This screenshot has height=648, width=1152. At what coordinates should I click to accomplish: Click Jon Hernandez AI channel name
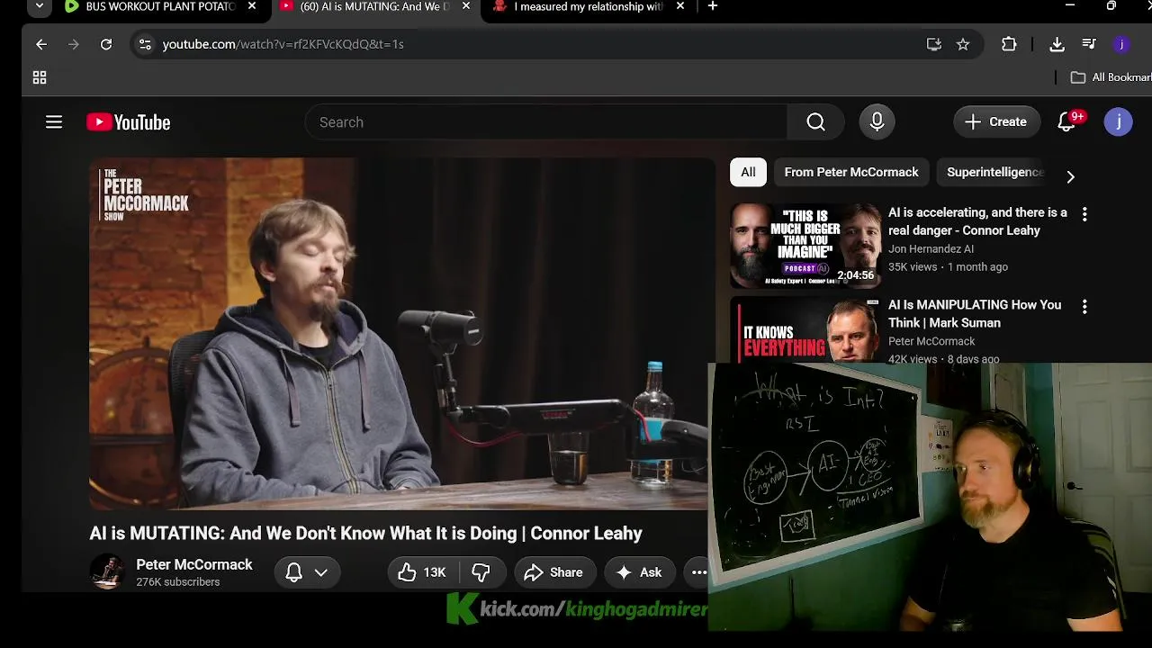(931, 249)
